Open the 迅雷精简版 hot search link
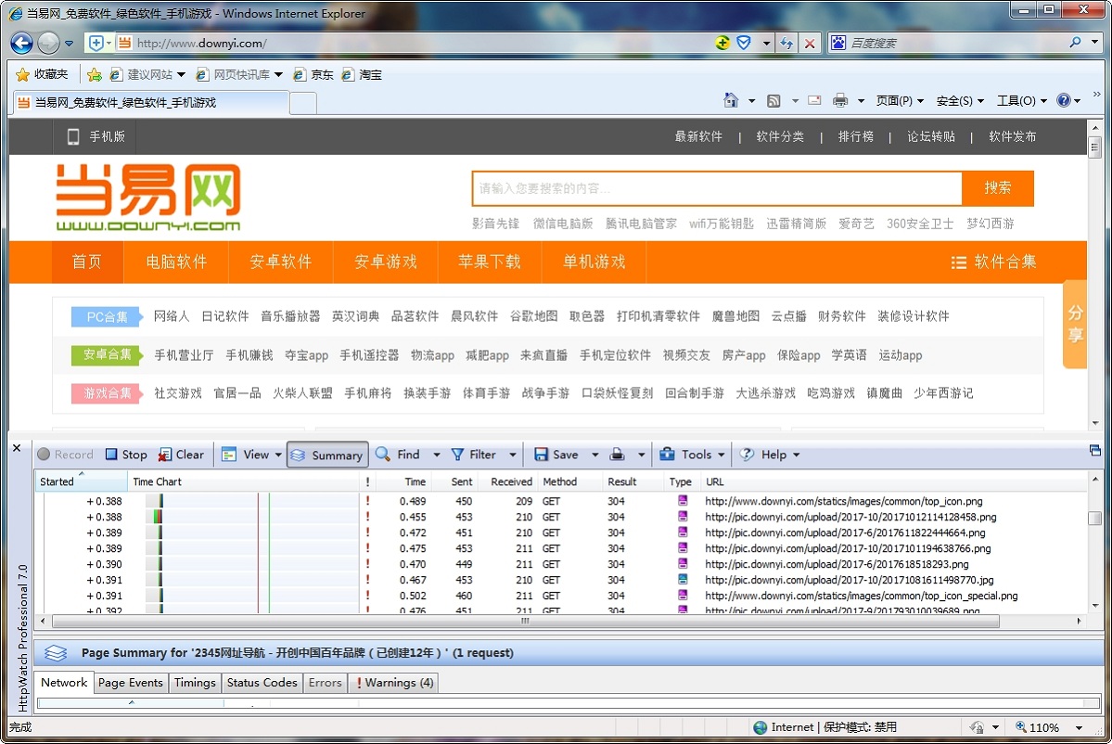The width and height of the screenshot is (1112, 744). tap(796, 223)
